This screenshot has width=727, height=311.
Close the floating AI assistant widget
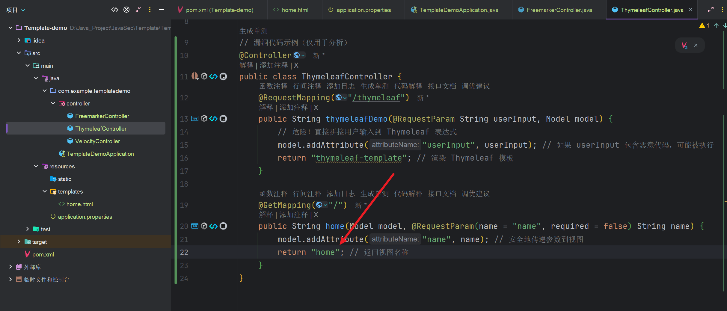[696, 46]
